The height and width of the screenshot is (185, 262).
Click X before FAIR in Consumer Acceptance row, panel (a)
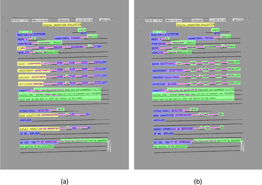67,76
